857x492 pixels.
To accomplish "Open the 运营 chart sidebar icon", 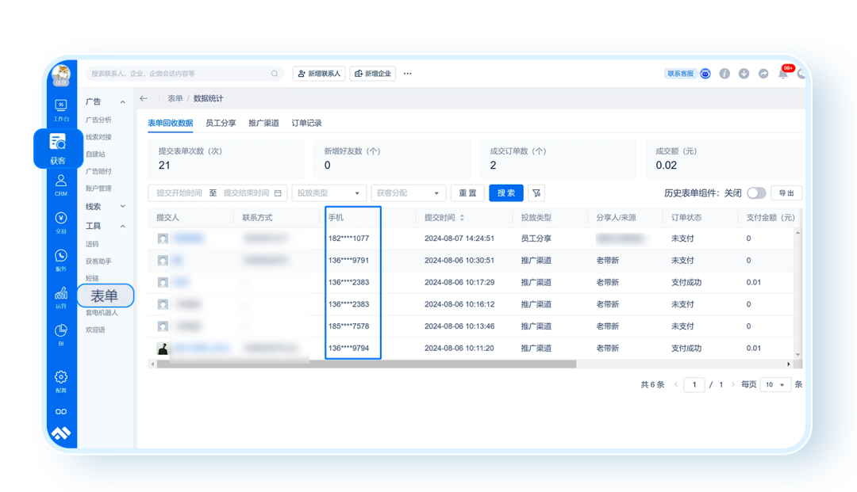I will pyautogui.click(x=60, y=298).
